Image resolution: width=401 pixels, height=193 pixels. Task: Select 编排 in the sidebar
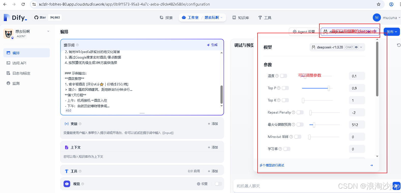point(26,53)
